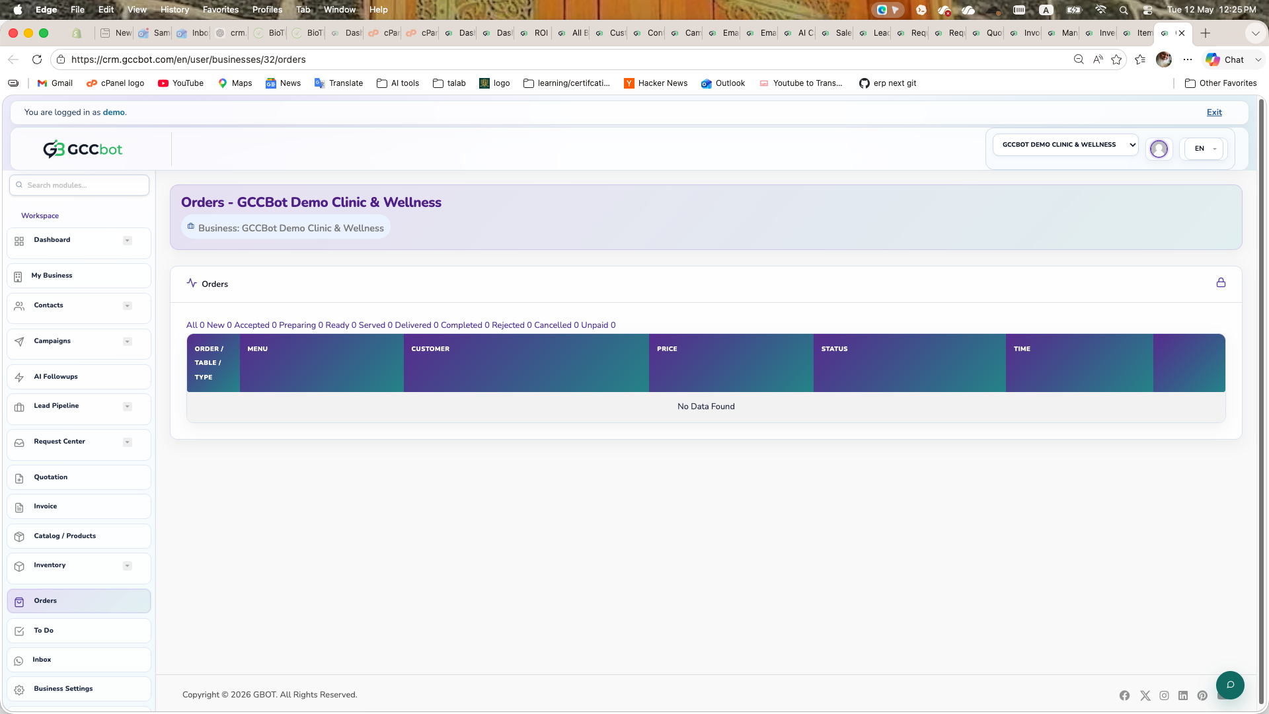
Task: Filter orders by Rejected status
Action: click(512, 325)
